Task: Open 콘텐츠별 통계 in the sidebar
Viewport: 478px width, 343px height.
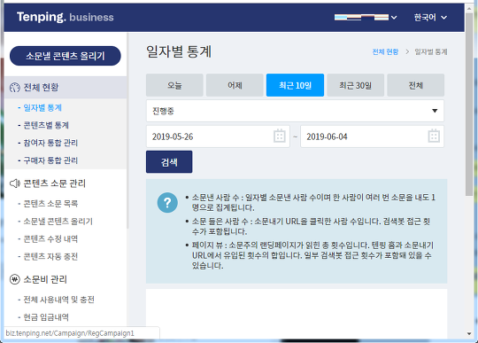Action: (46, 125)
